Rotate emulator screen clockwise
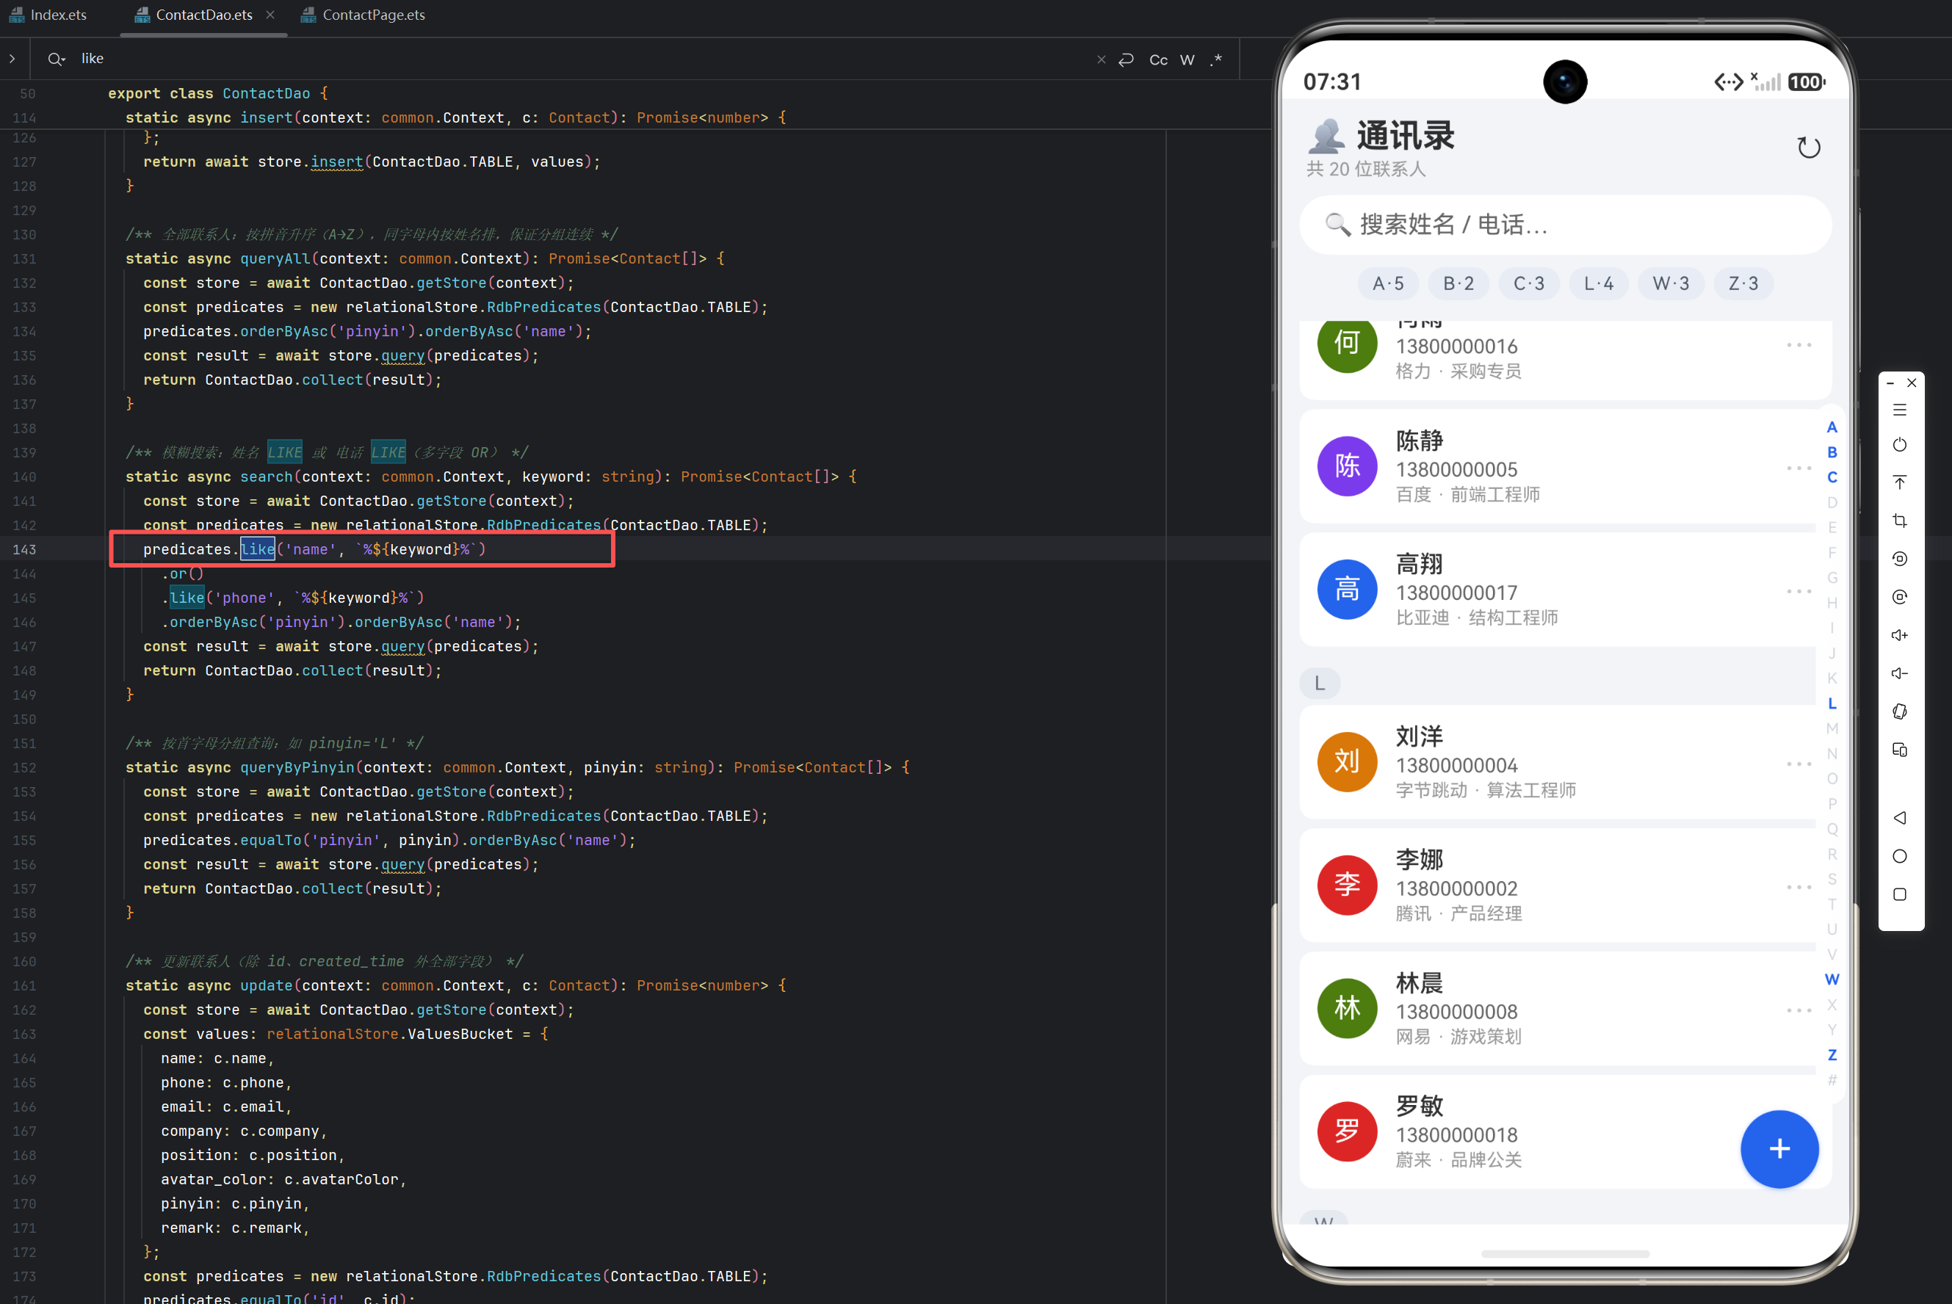 (x=1900, y=597)
